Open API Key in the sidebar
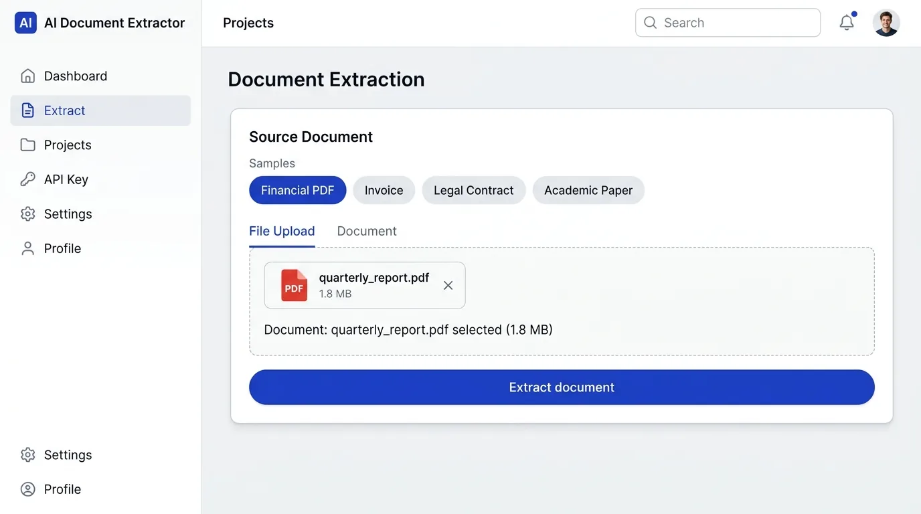The width and height of the screenshot is (921, 514). pyautogui.click(x=100, y=179)
